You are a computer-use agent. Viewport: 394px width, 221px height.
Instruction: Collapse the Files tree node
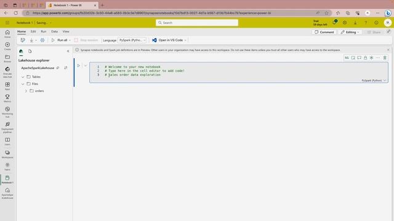pos(23,84)
